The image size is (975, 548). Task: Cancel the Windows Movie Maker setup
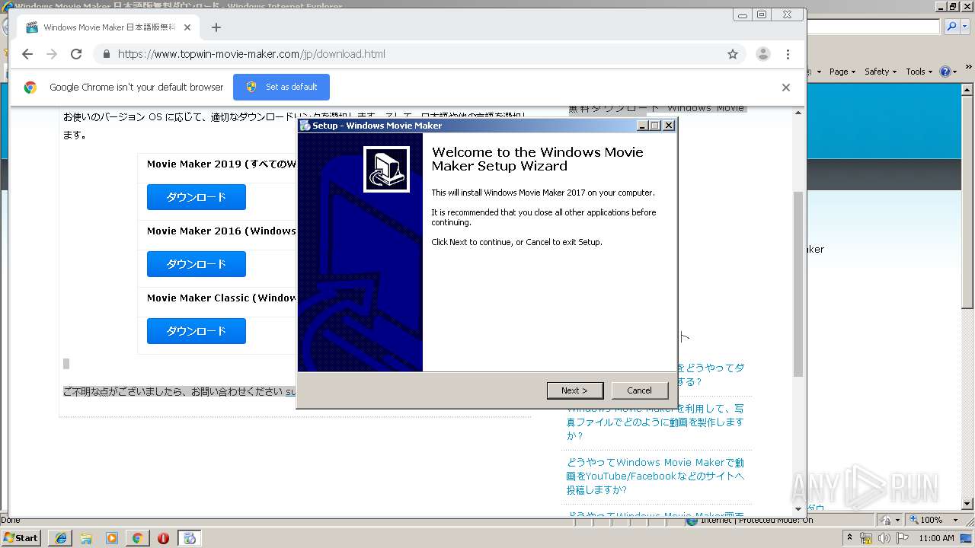[x=639, y=390]
